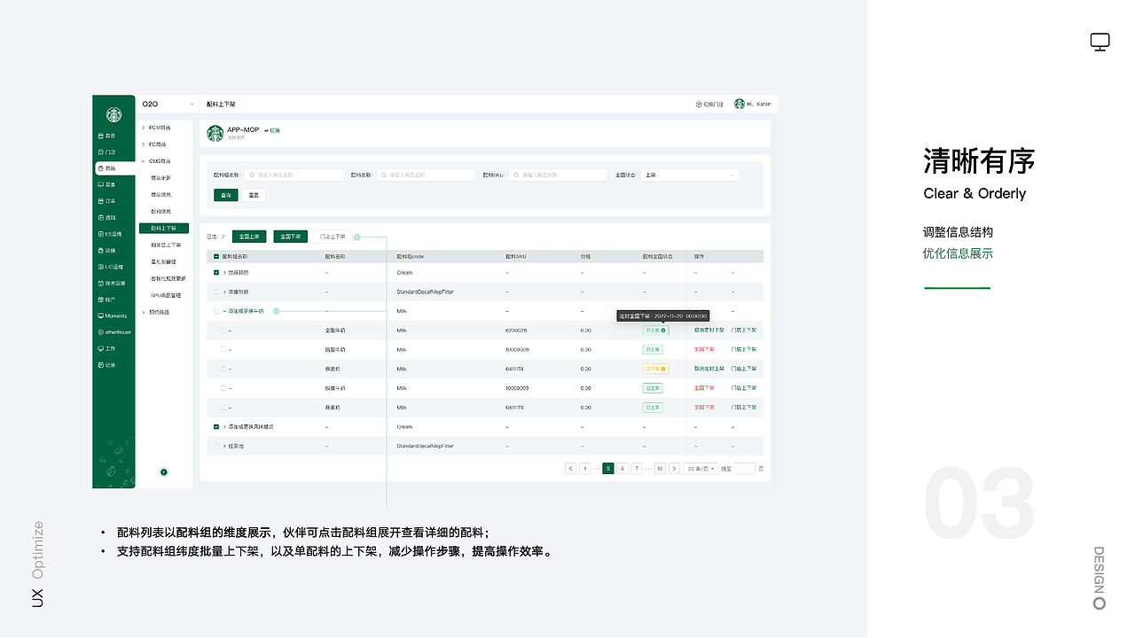Go to page 6
1135x638 pixels.
click(x=622, y=469)
